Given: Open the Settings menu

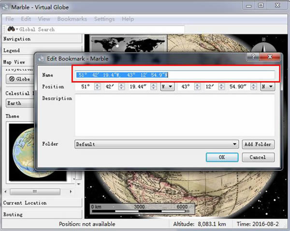Looking at the screenshot, I should pyautogui.click(x=104, y=19).
